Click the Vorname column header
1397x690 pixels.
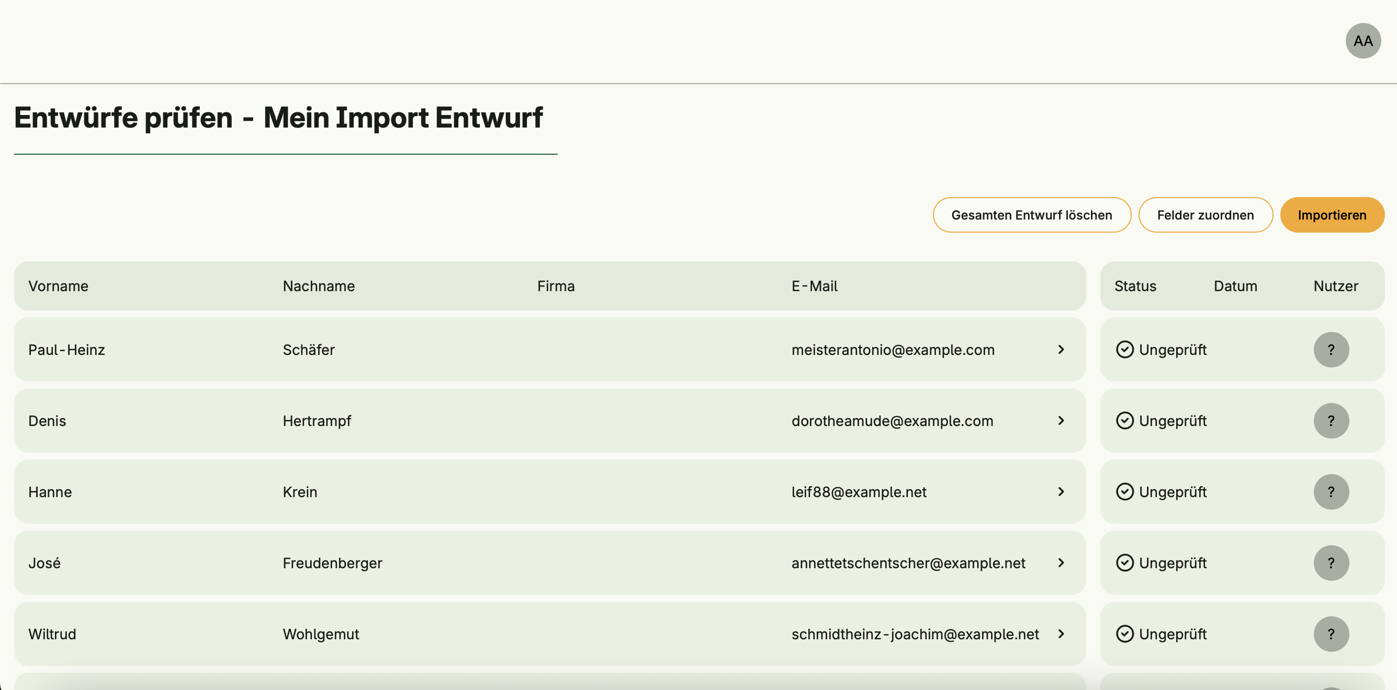[x=58, y=286]
